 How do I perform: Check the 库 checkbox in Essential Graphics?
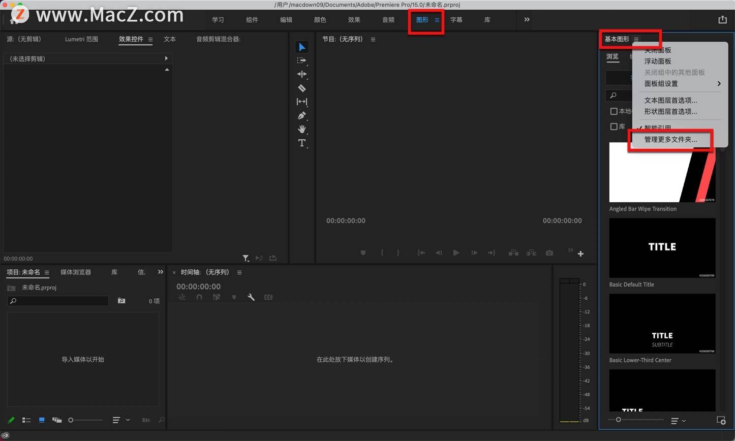614,127
